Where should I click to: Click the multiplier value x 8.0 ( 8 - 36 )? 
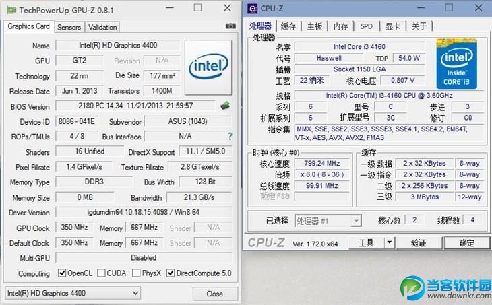click(x=322, y=174)
